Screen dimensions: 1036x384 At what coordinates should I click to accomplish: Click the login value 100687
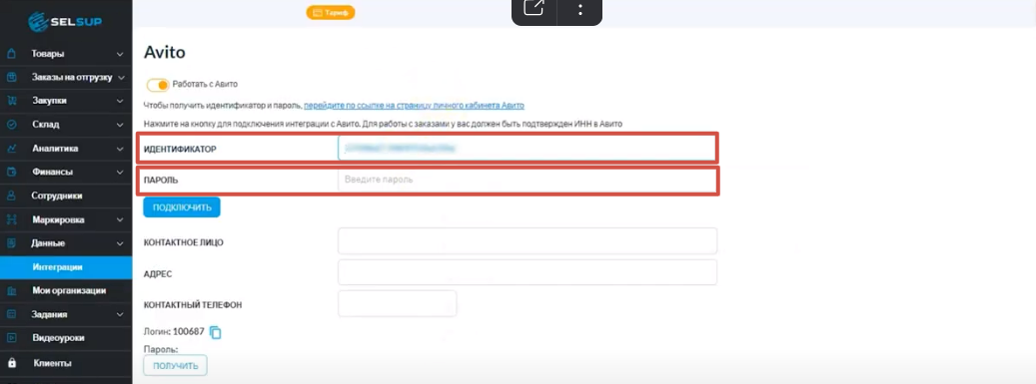188,331
